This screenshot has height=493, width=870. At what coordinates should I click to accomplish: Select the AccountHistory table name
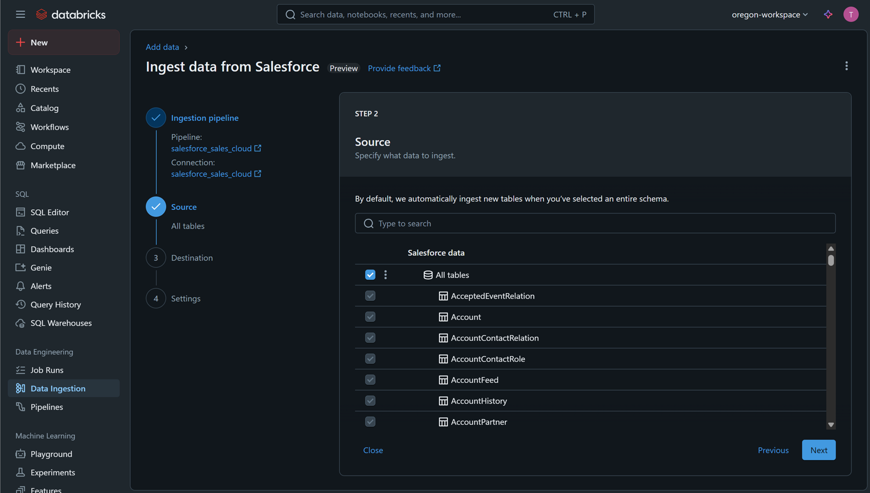(479, 401)
